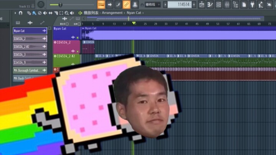
Task: Click the piano icon above track headers
Action: pyautogui.click(x=77, y=19)
